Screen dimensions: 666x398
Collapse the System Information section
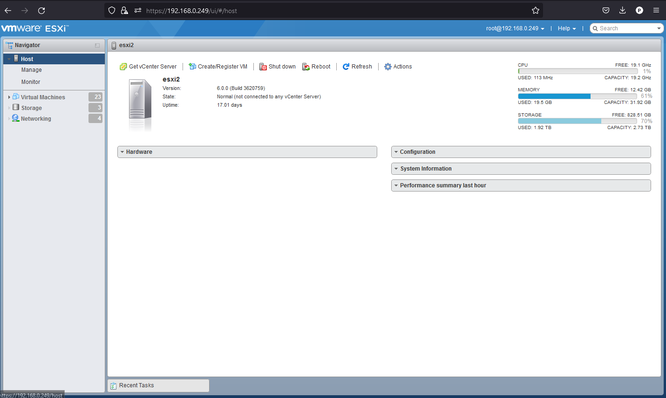[x=396, y=169]
